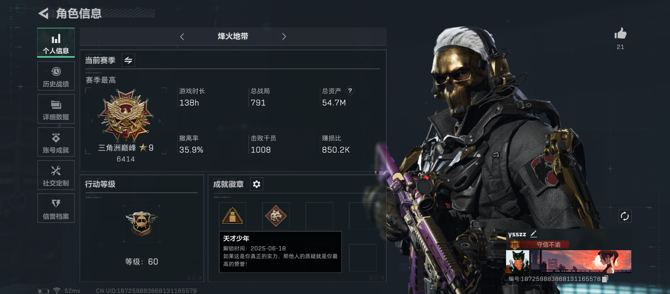This screenshot has width=670, height=294.
Task: Open the 历史战绩 sidebar tab
Action: point(56,76)
